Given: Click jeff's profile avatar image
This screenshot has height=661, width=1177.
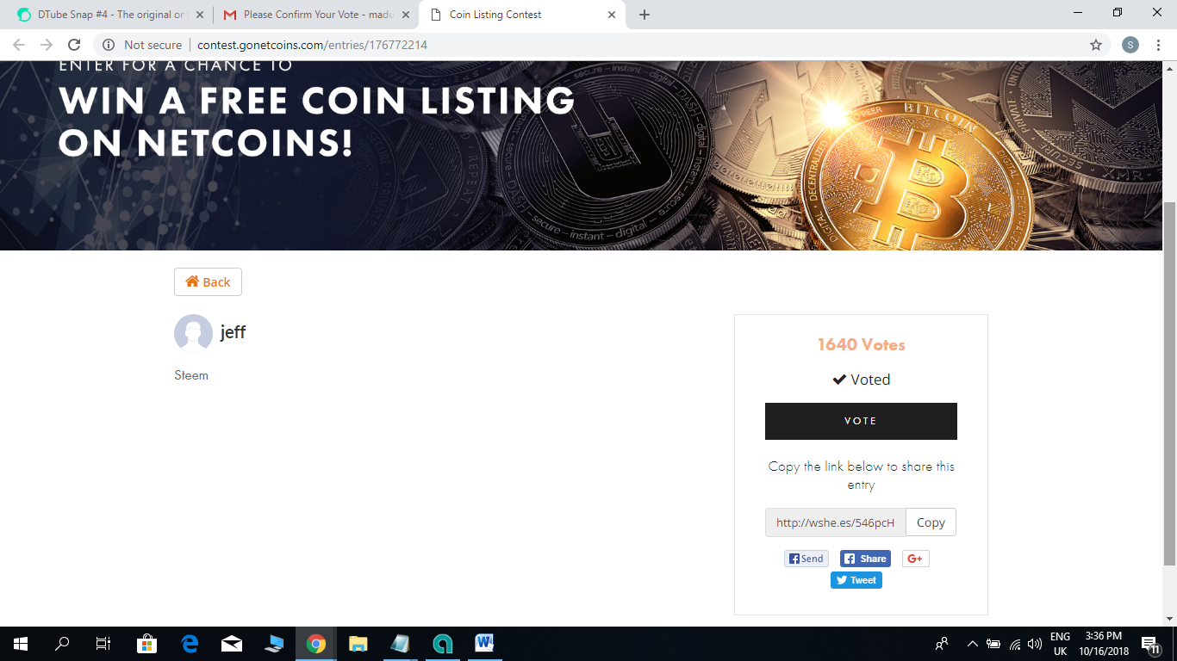Looking at the screenshot, I should (193, 333).
